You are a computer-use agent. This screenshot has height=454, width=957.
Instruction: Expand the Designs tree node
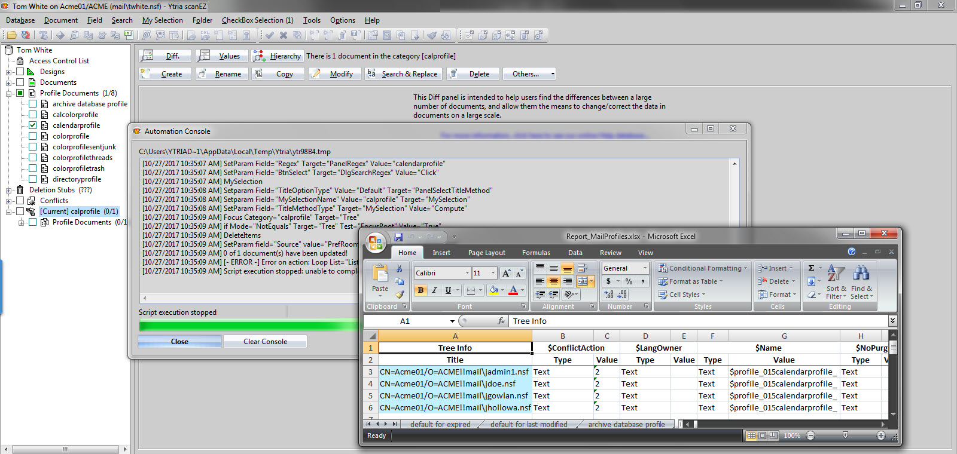[x=9, y=72]
